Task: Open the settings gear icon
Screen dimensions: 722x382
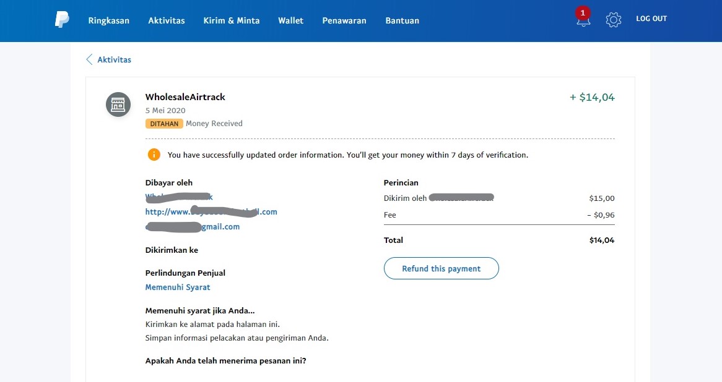Action: (x=614, y=20)
